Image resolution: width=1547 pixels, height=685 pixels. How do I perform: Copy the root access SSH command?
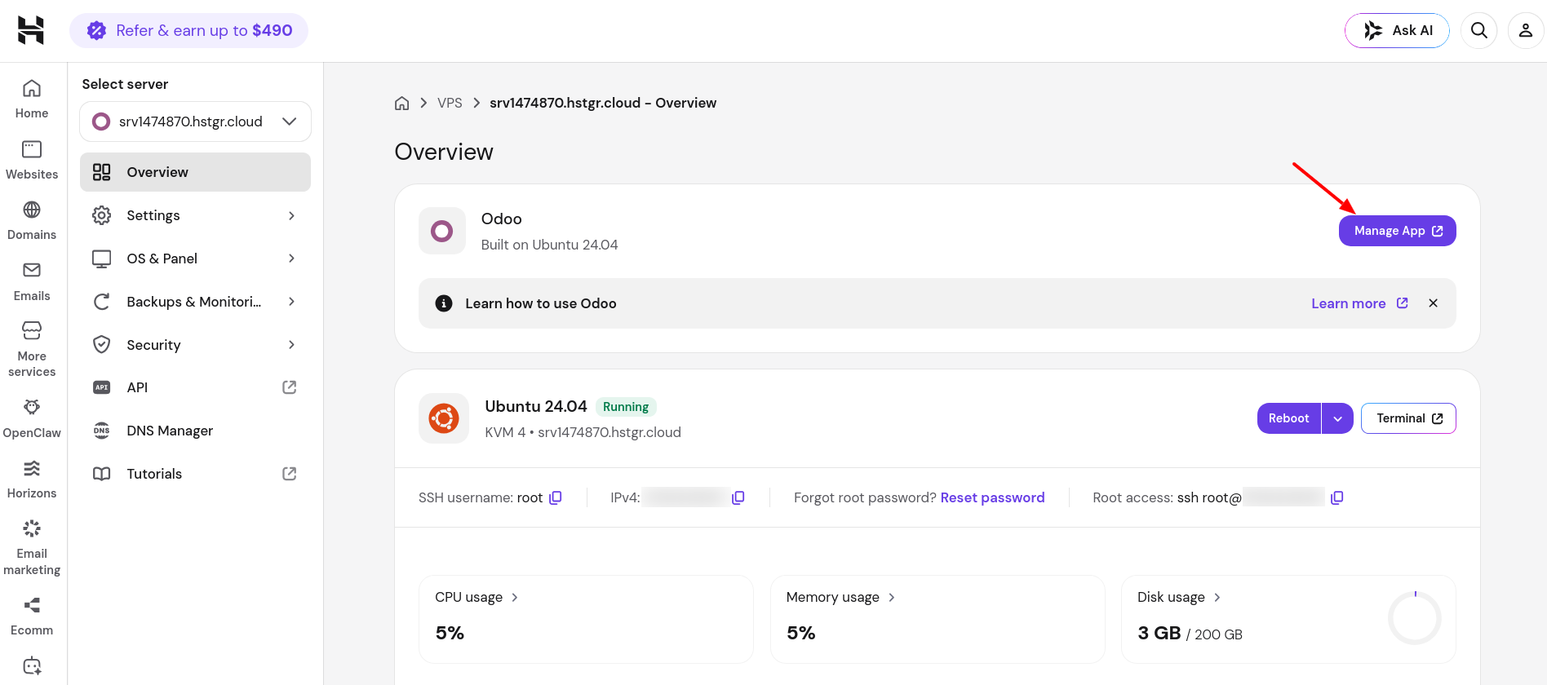tap(1336, 497)
